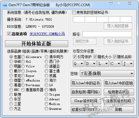Click the 开始体验正版 button
This screenshot has height=118, width=139.
pyautogui.click(x=36, y=44)
